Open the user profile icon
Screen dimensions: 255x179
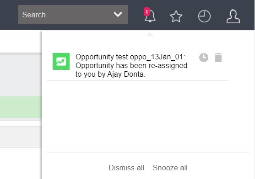(x=233, y=16)
